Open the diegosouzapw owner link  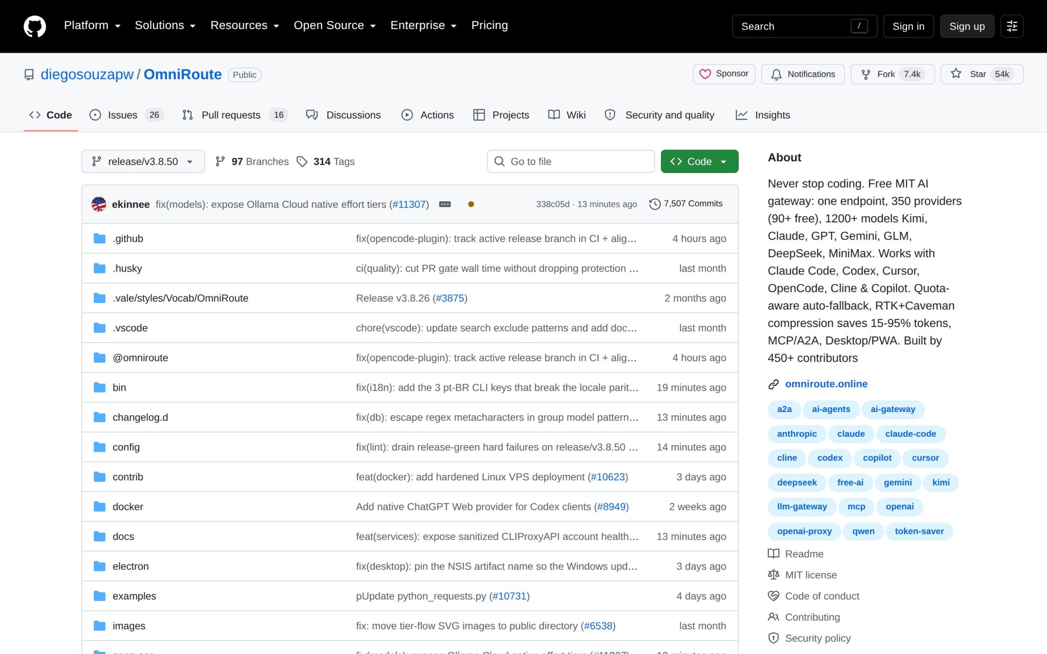coord(87,74)
